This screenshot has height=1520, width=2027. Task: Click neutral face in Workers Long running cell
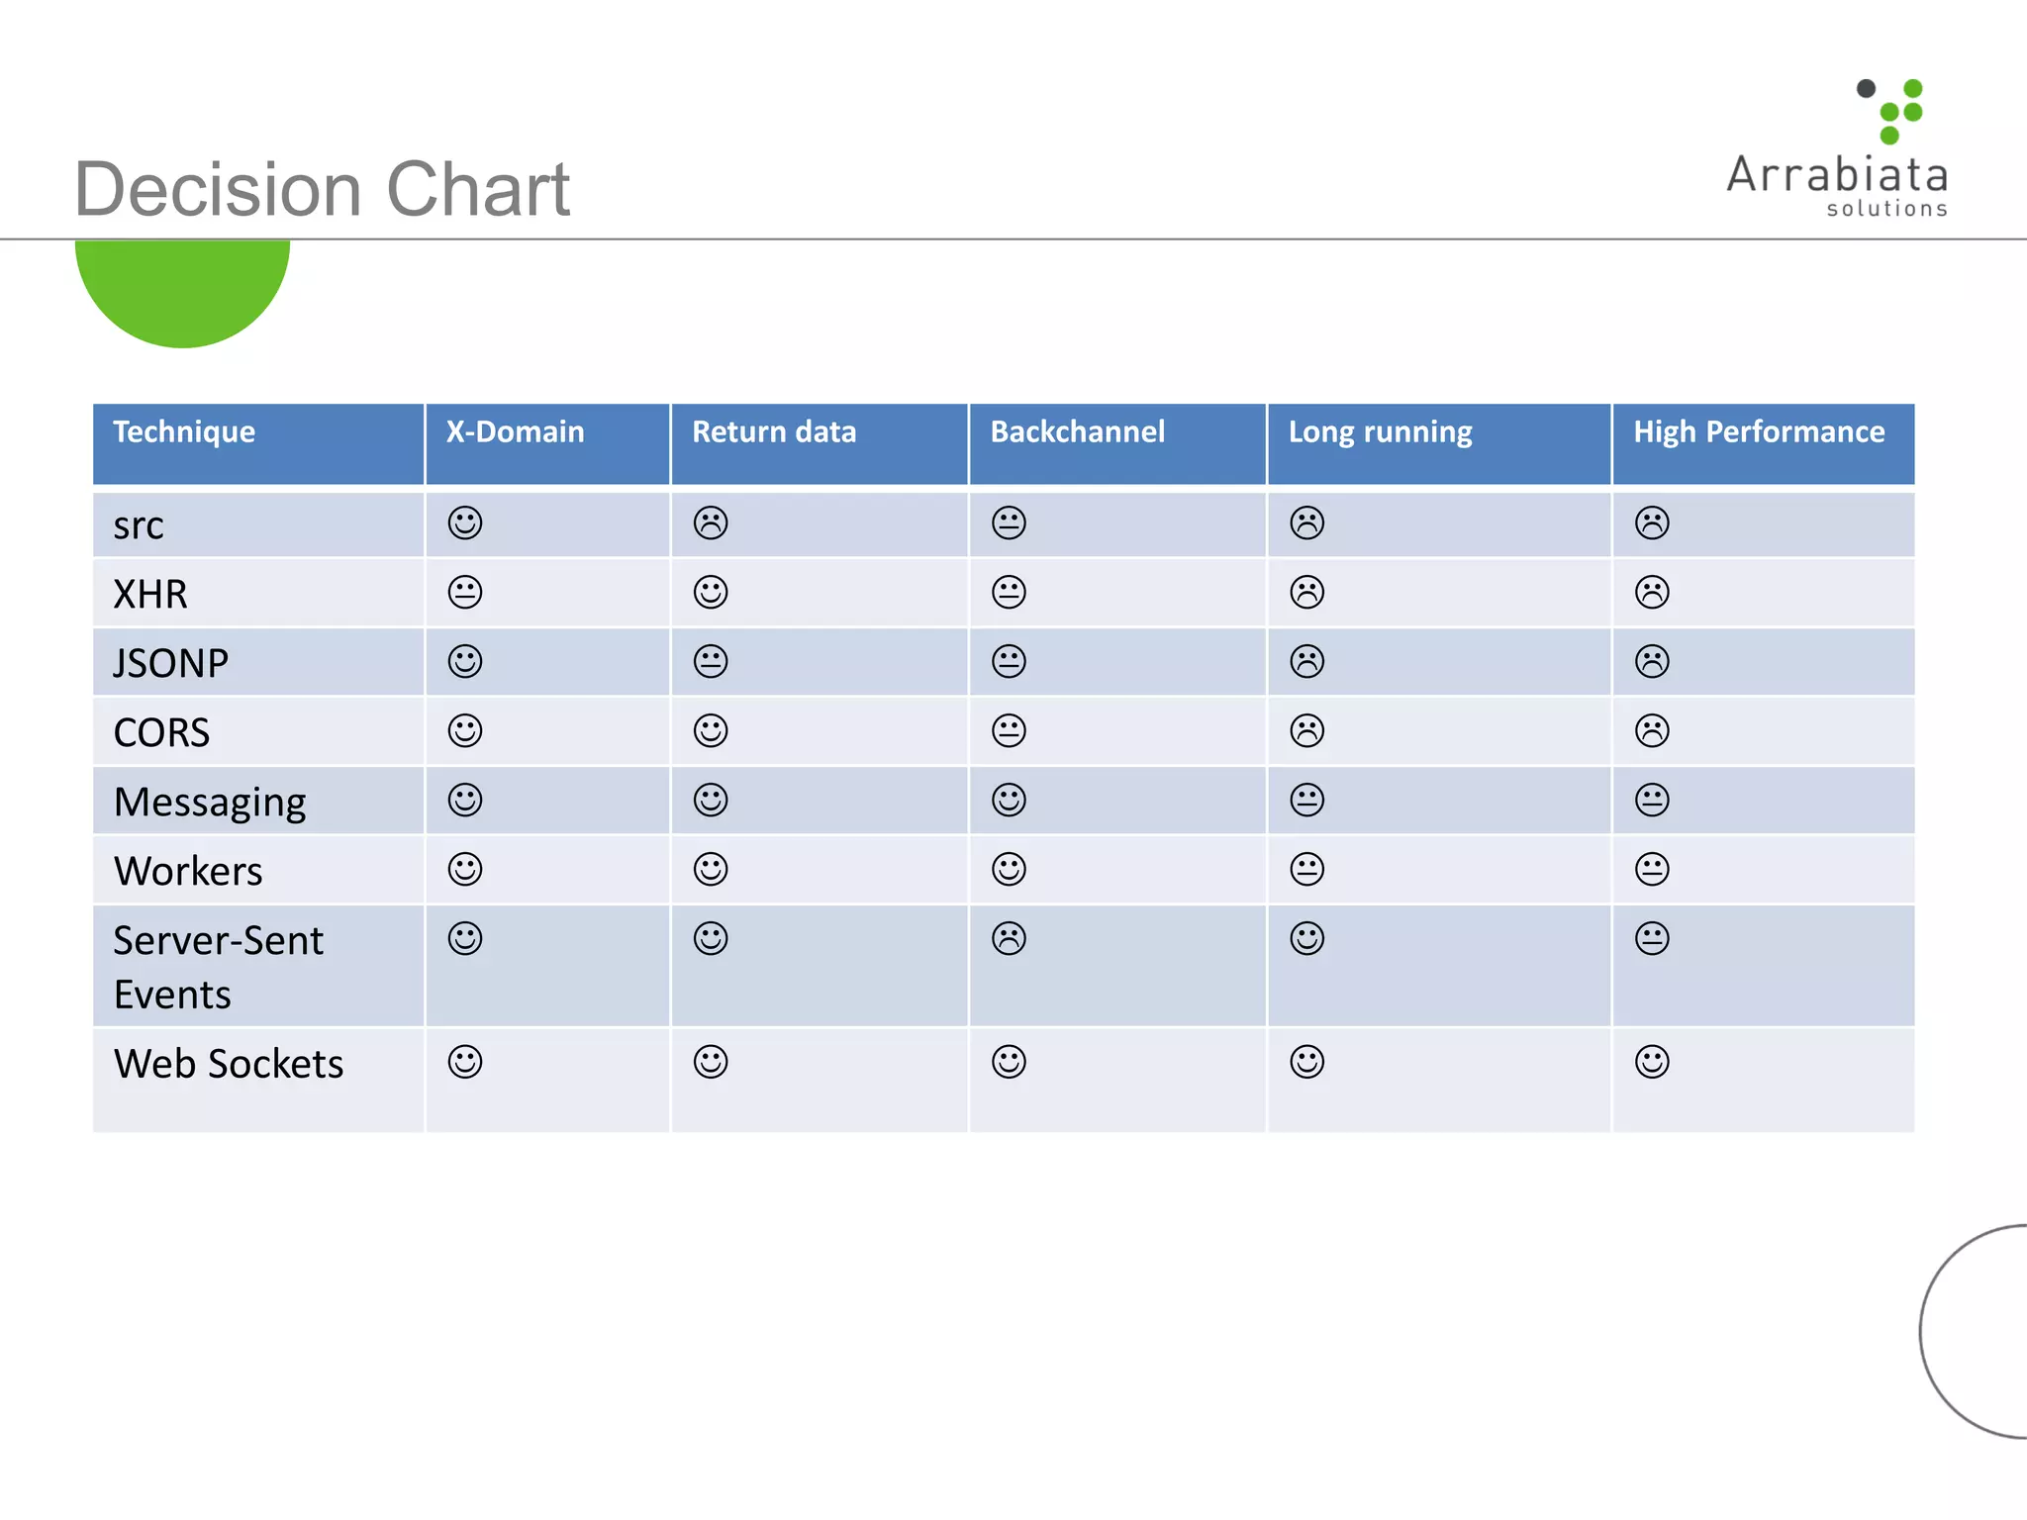[x=1306, y=869]
